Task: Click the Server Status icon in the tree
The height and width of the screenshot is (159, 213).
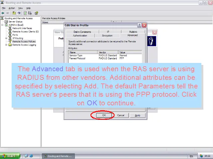Action: (x=6, y=22)
